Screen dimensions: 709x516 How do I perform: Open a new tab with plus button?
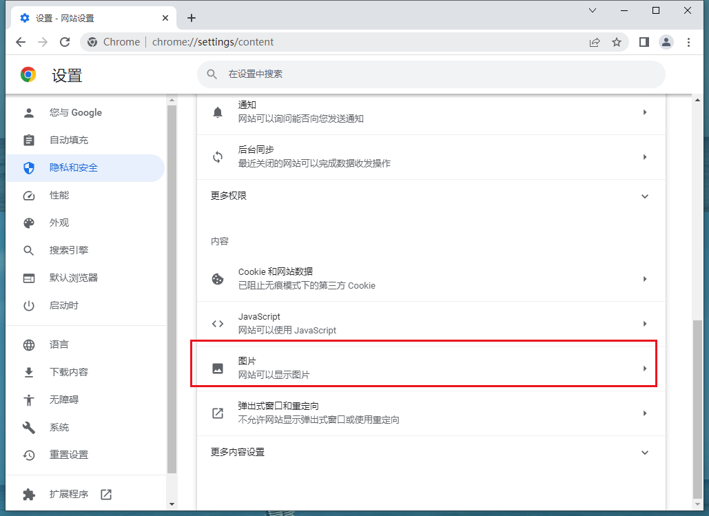tap(192, 18)
